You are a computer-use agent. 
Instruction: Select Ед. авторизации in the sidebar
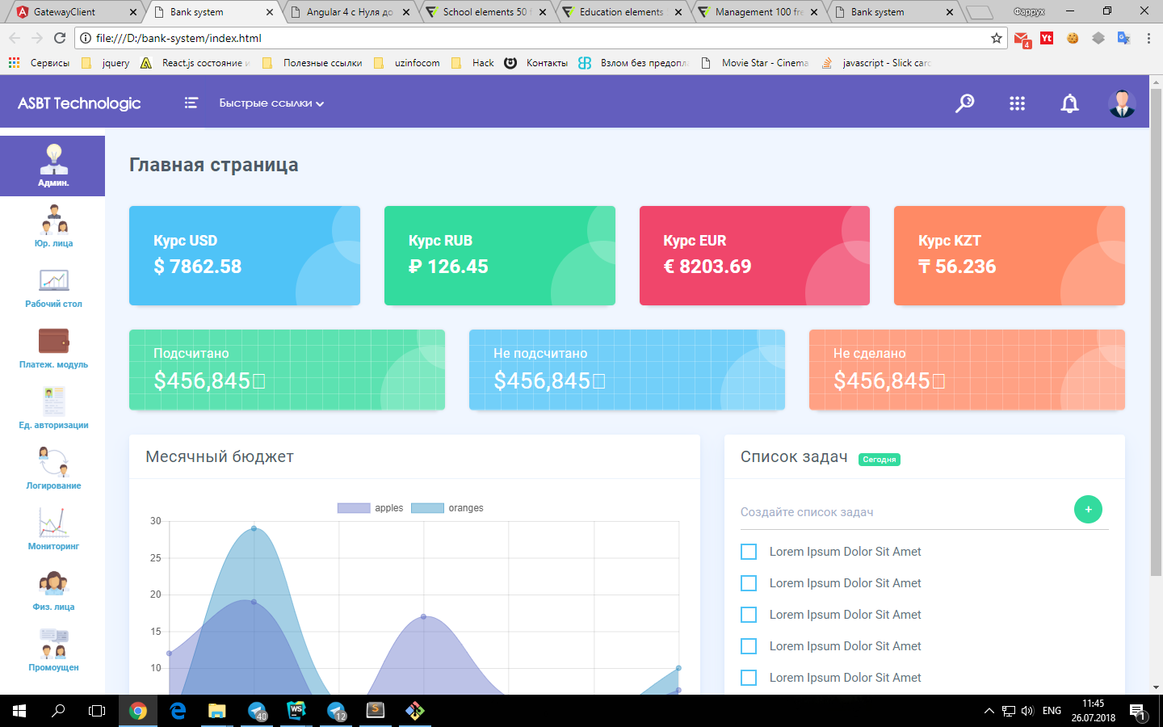(53, 408)
